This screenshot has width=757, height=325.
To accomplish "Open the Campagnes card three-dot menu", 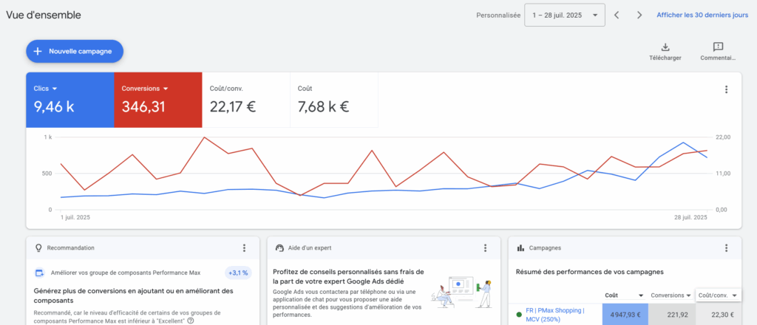I will click(726, 248).
